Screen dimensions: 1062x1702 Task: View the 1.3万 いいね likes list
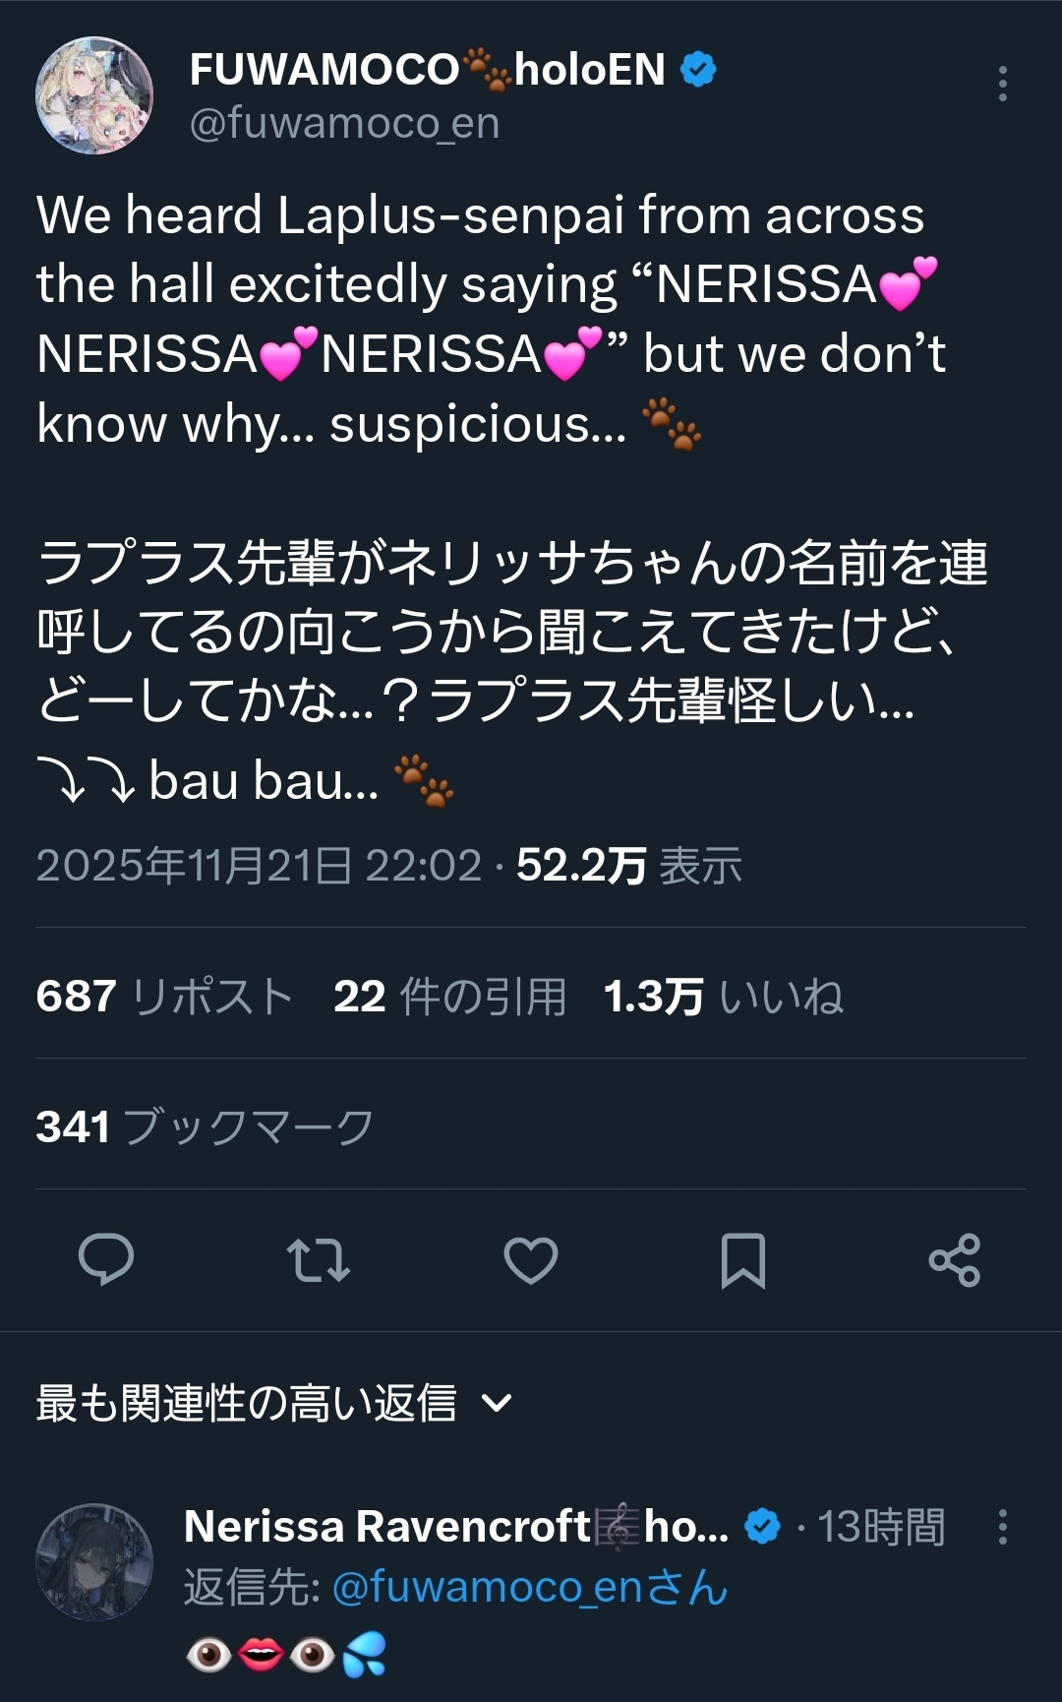[x=723, y=996]
